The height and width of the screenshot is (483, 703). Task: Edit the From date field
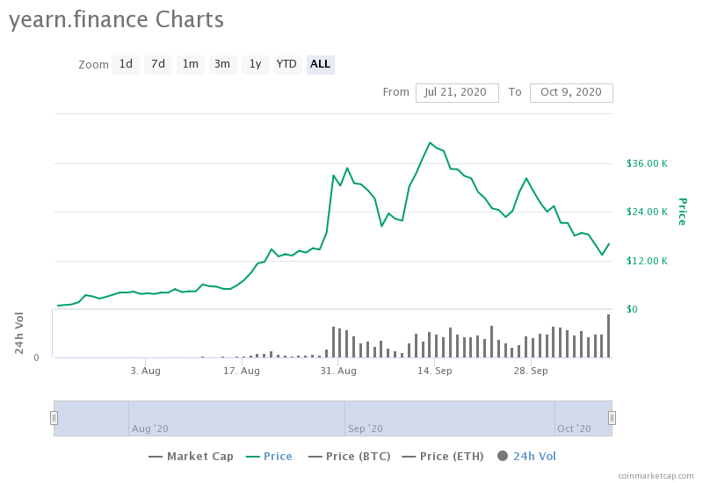[x=456, y=92]
